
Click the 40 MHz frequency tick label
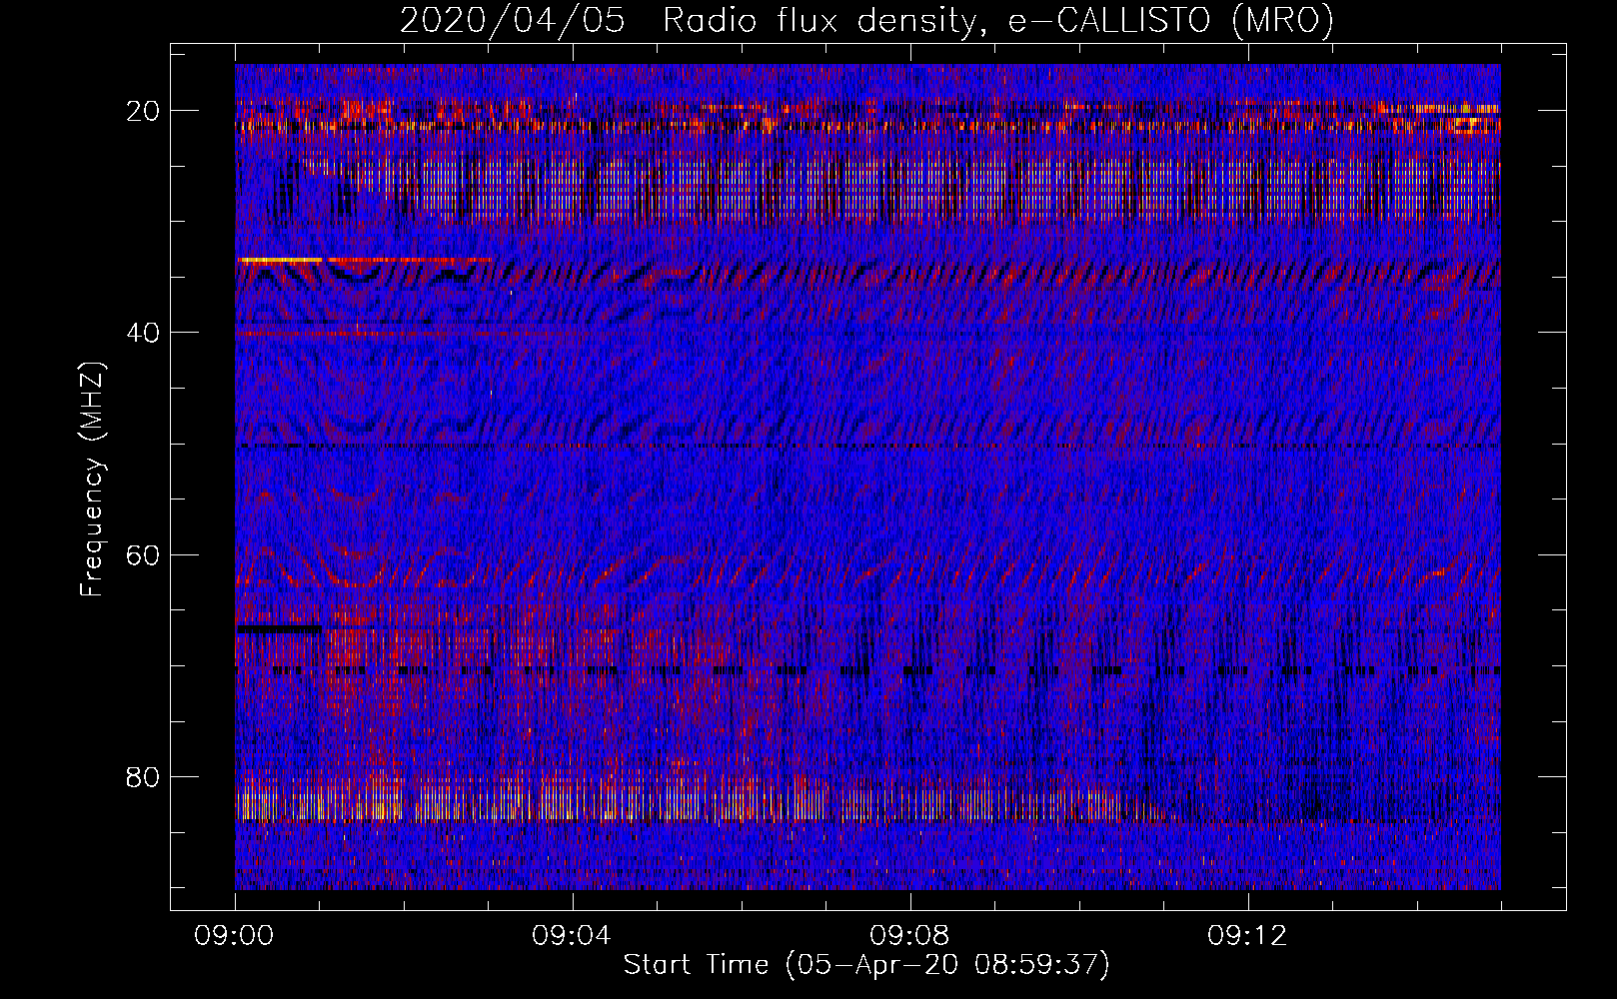point(143,333)
